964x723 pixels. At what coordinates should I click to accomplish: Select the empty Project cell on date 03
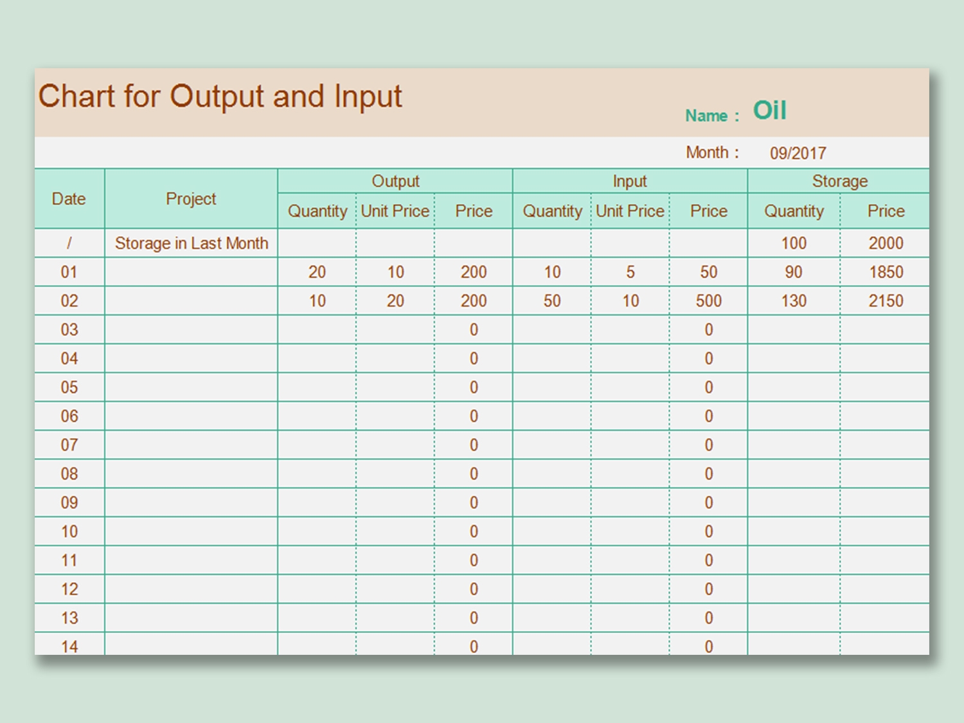point(190,329)
